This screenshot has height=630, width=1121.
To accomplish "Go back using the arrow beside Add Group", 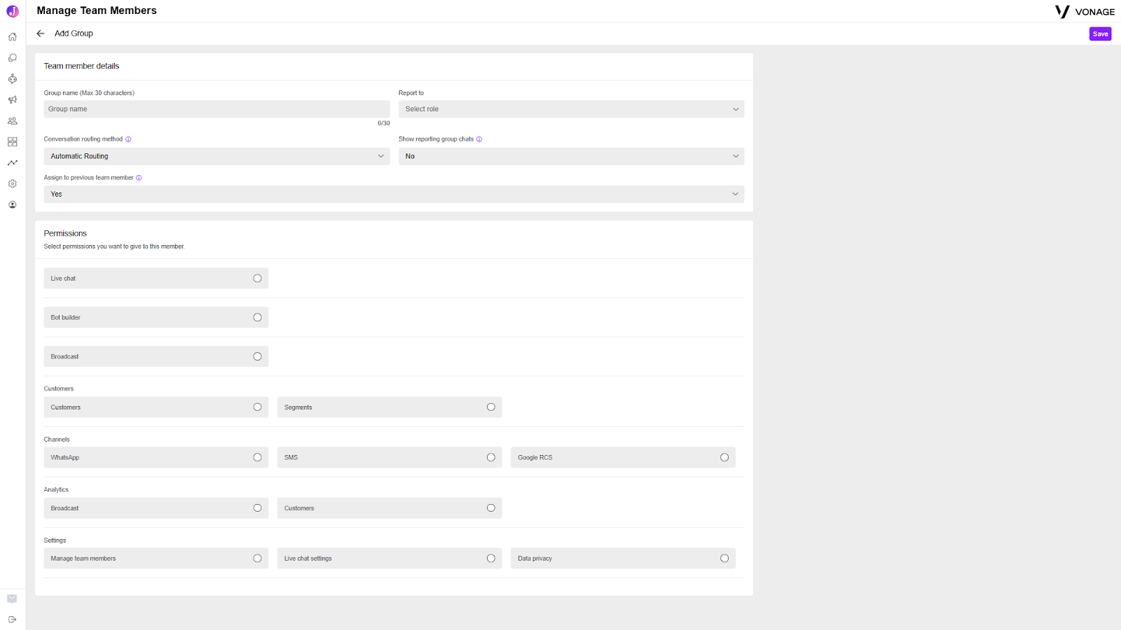I will pos(41,34).
